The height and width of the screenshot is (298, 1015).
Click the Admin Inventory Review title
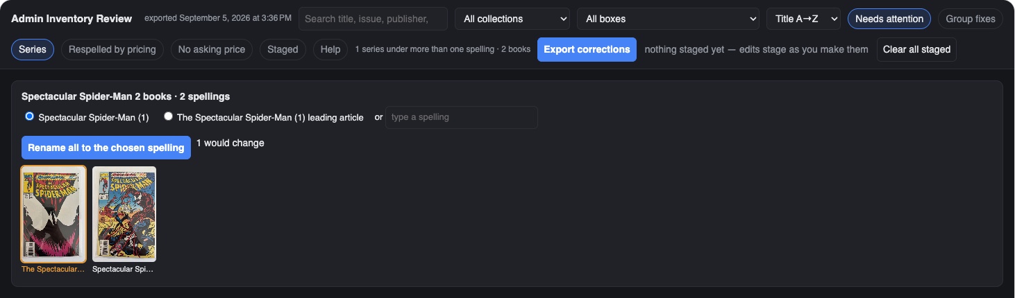[72, 19]
